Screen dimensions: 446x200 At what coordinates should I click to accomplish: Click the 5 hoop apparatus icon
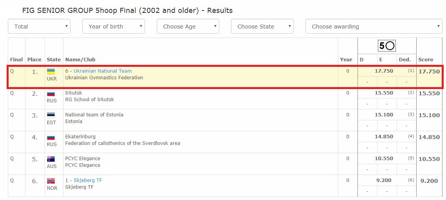coord(386,46)
